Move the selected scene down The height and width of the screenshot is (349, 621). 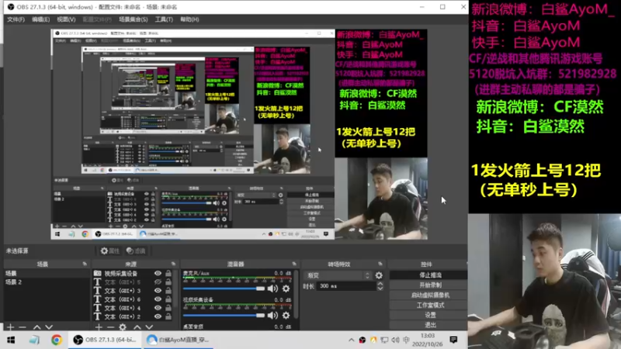(x=49, y=327)
